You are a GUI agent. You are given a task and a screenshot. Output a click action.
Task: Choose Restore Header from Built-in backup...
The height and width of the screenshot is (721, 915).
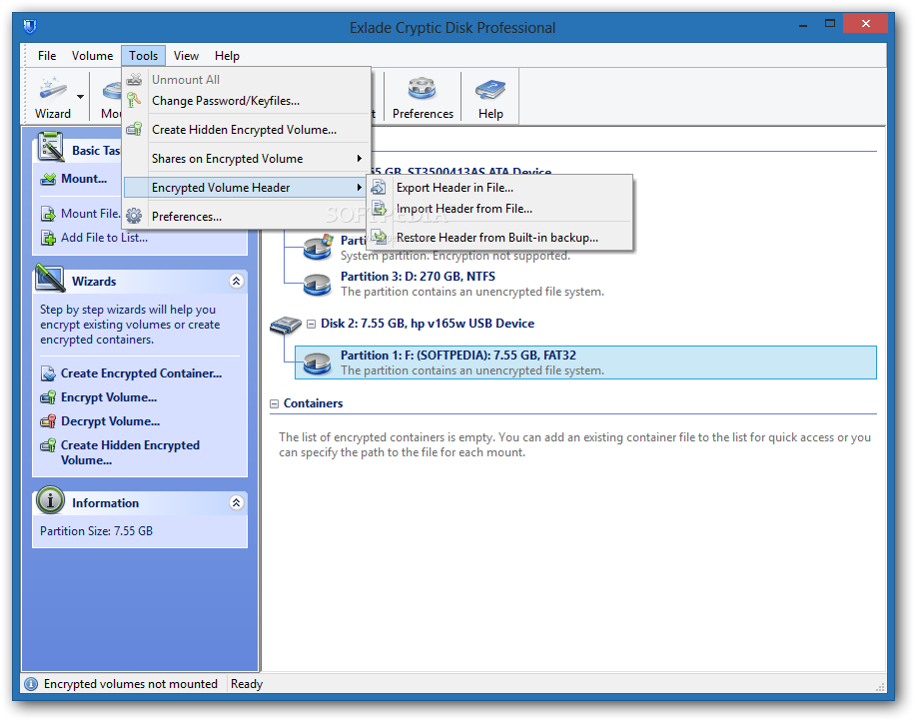tap(500, 238)
